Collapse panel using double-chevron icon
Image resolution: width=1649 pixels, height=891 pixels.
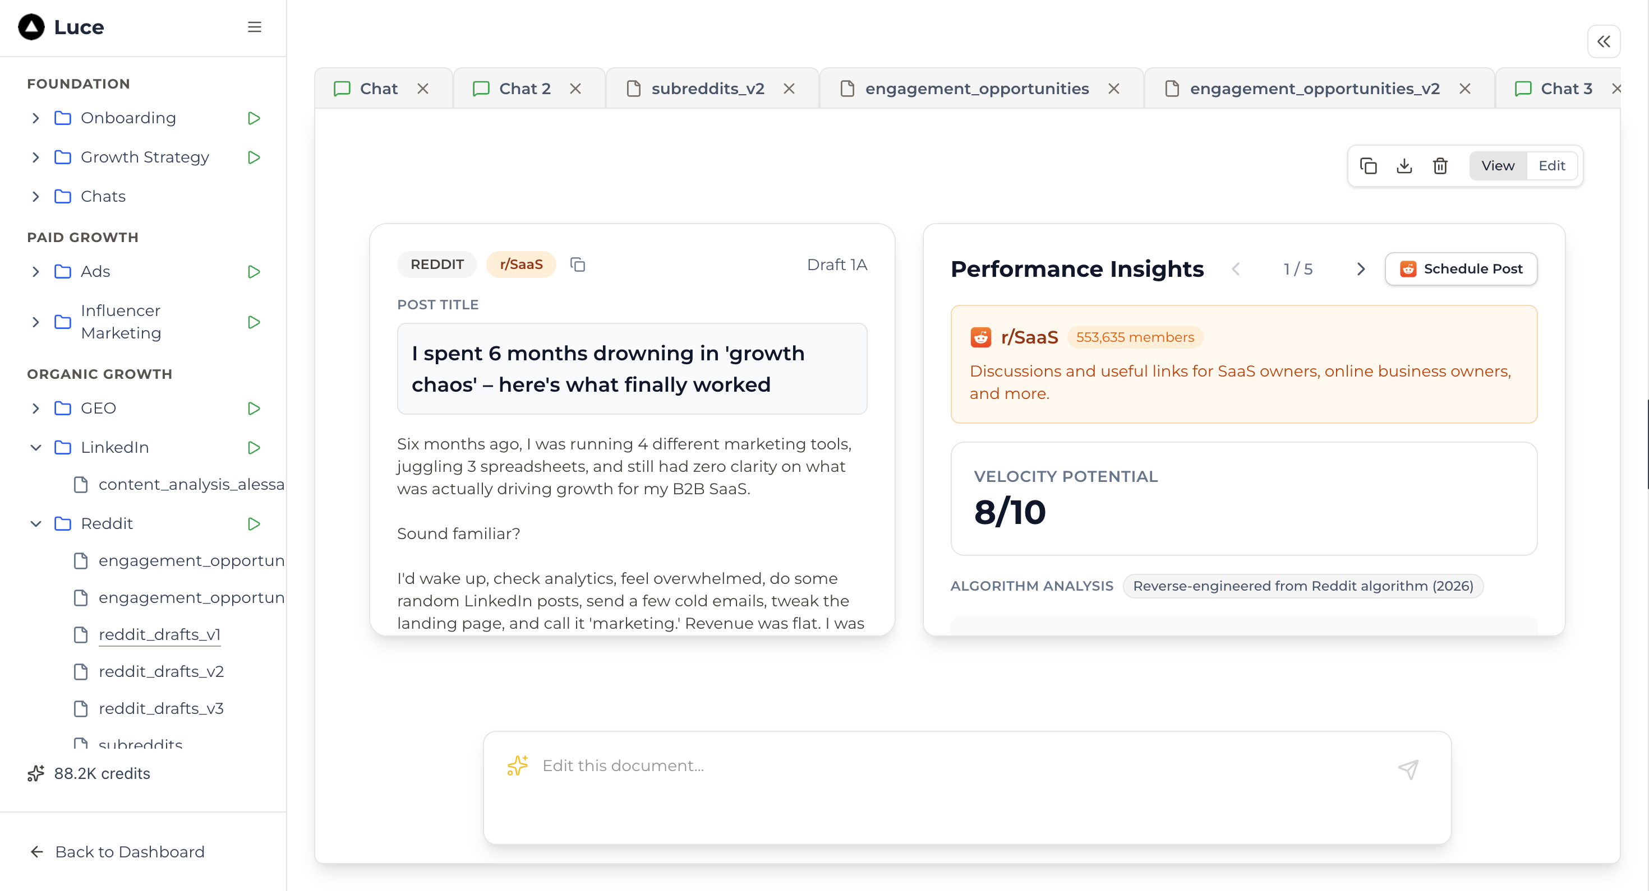(1603, 41)
